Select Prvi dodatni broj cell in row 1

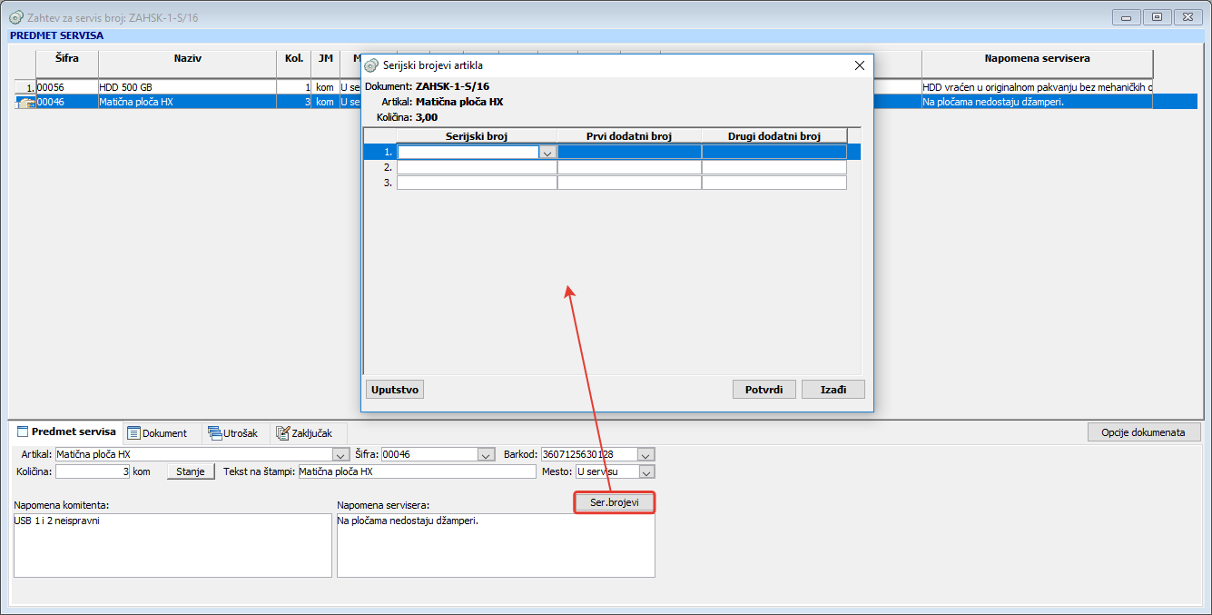(629, 153)
